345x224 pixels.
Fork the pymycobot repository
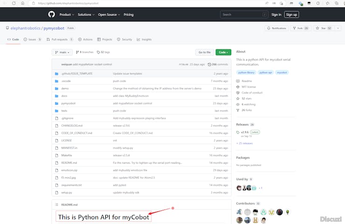click(x=301, y=28)
